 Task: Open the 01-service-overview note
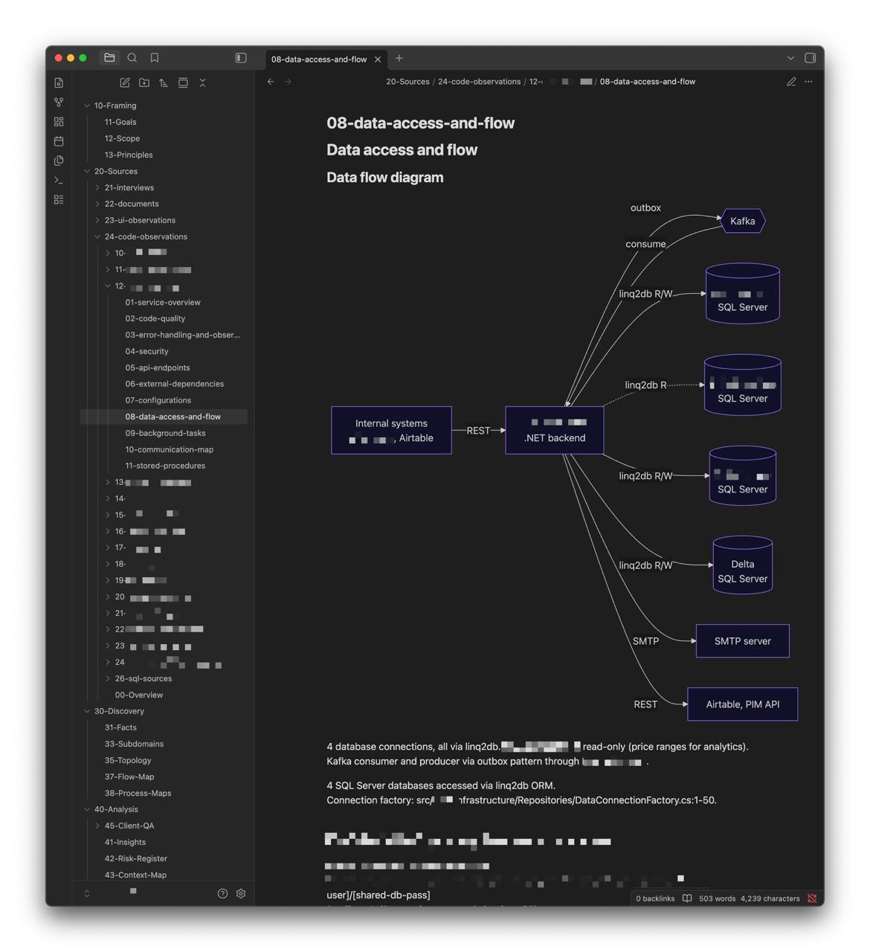tap(163, 302)
